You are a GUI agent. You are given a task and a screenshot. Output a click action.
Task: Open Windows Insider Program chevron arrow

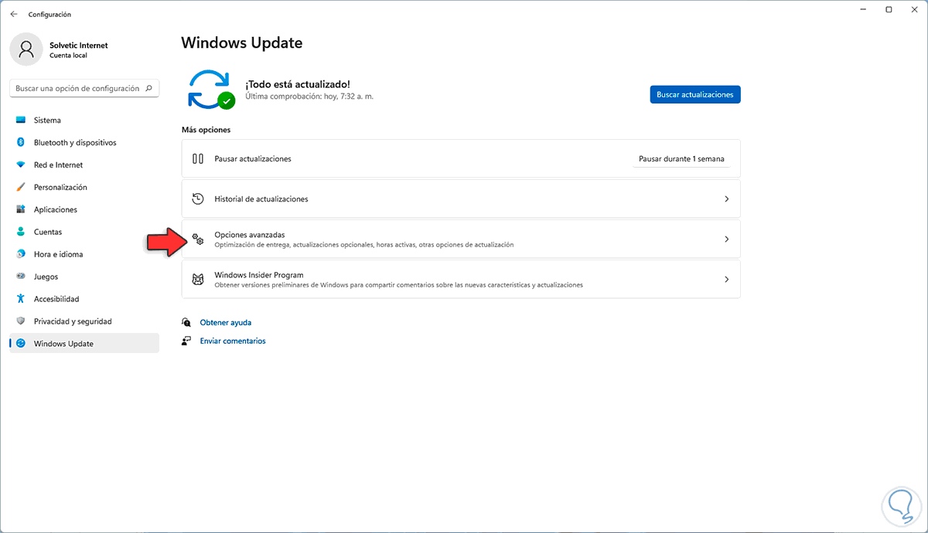click(726, 280)
